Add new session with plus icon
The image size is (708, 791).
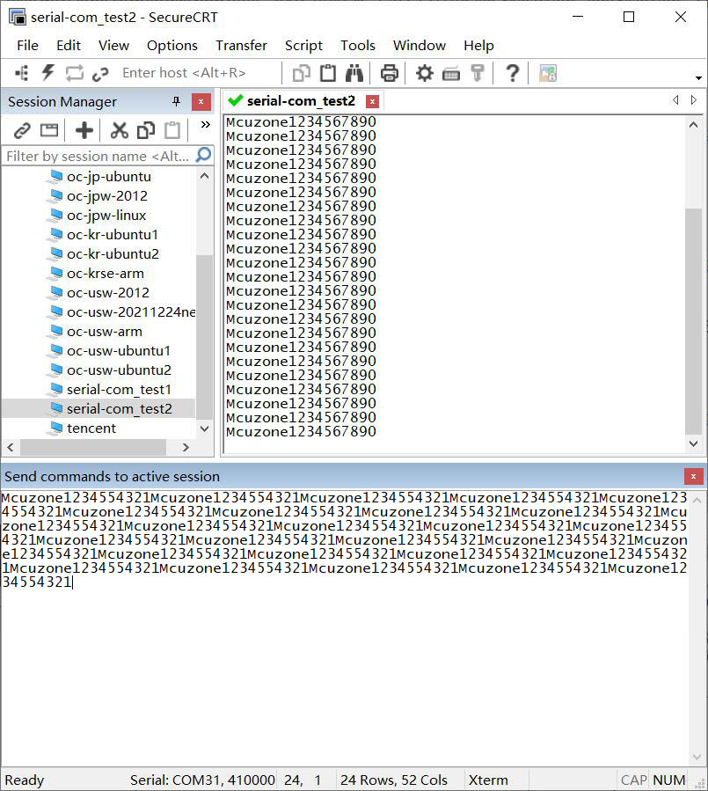point(84,131)
